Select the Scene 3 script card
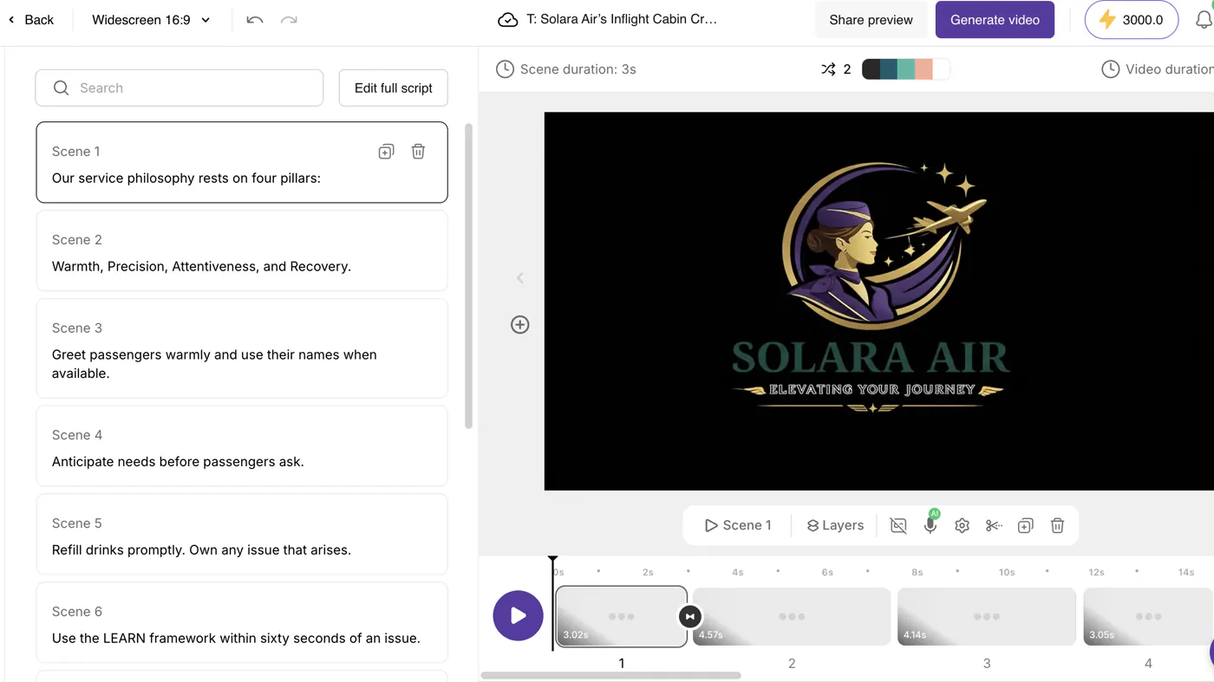This screenshot has height=682, width=1214. click(x=242, y=348)
